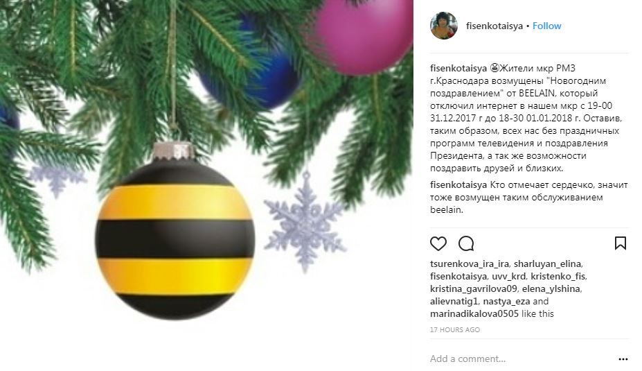Screen dimensions: 642x371
Task: Open the 17 hours ago timestamp
Action: coord(454,329)
